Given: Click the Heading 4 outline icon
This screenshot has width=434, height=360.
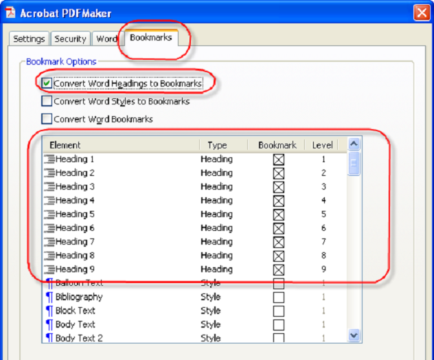Looking at the screenshot, I should coord(49,201).
